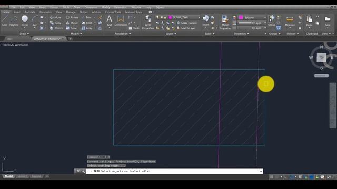Click the Stretch tool
This screenshot has width=337, height=189.
[56, 28]
